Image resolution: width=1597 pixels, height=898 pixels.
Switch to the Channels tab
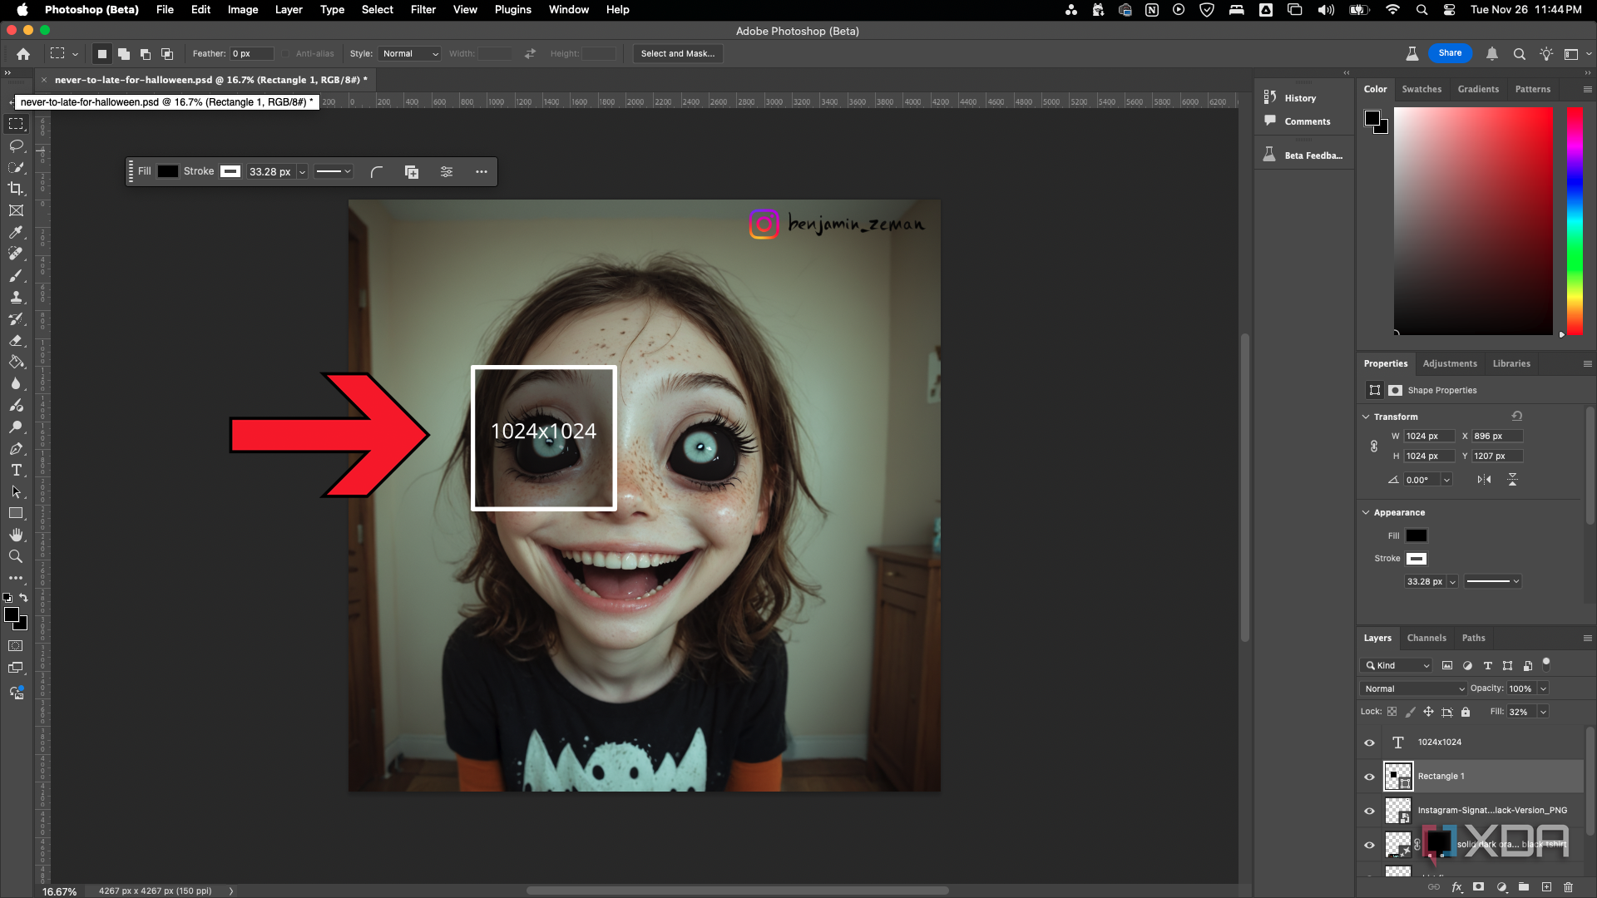coord(1426,638)
